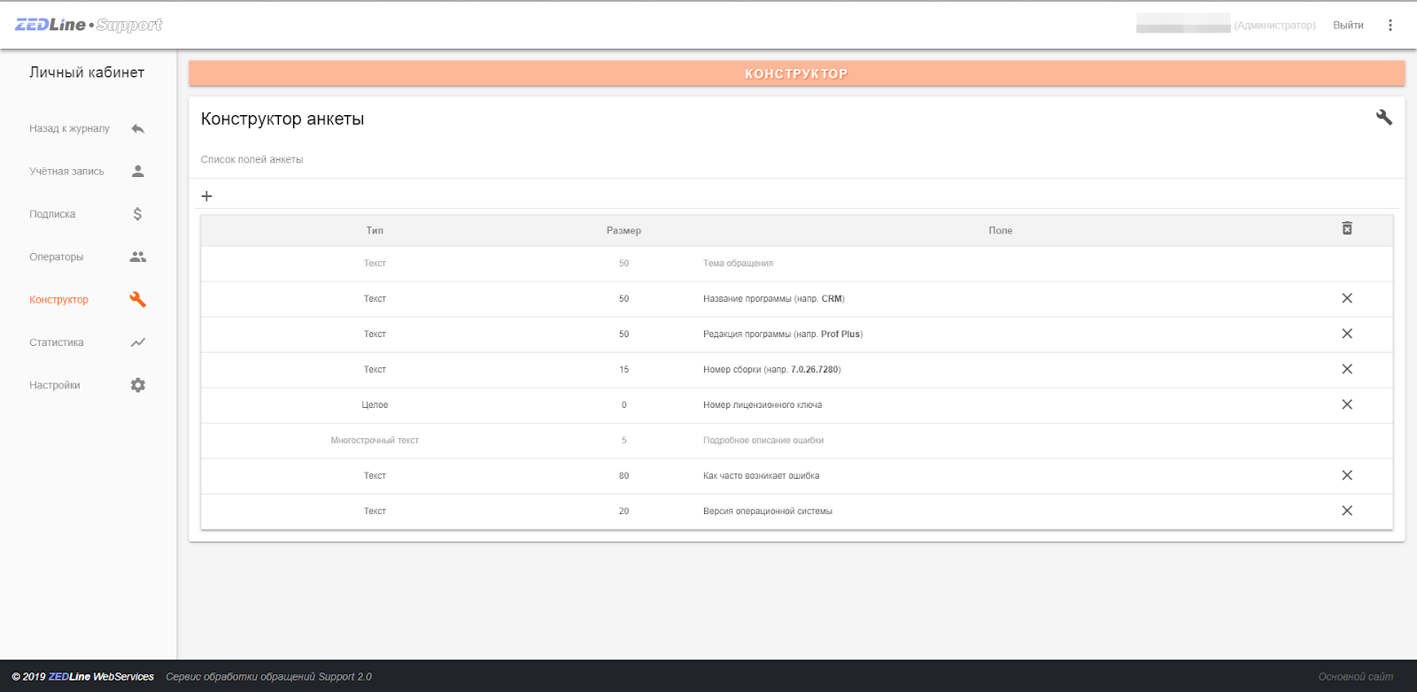Open Основной сайт link in footer
Screen dimensions: 1417x692
point(1355,677)
